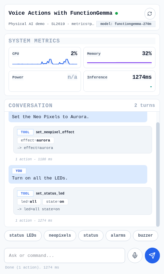Focus the Ask or command input field
The image size is (164, 274).
(65, 255)
